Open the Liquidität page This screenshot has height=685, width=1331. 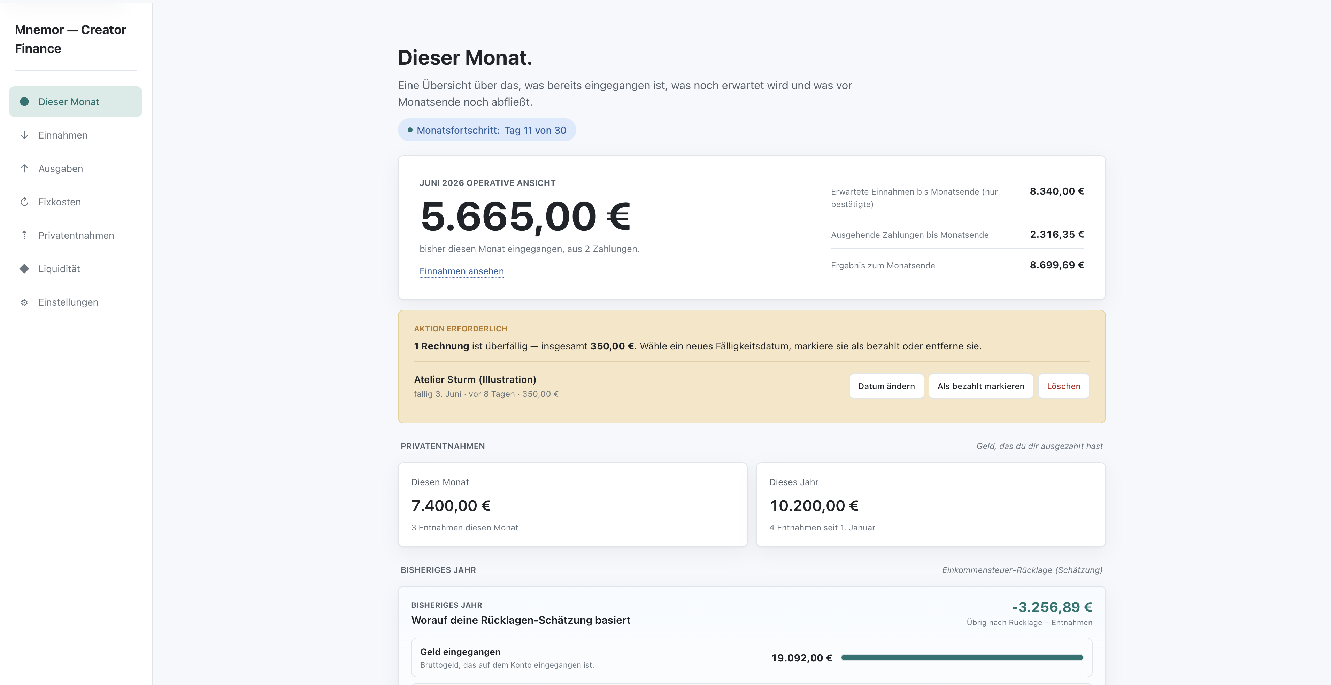coord(76,268)
